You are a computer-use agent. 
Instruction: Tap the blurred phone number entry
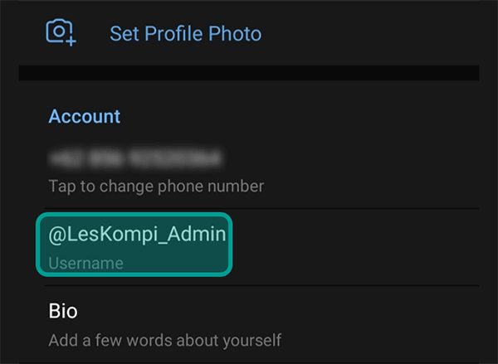tap(135, 158)
